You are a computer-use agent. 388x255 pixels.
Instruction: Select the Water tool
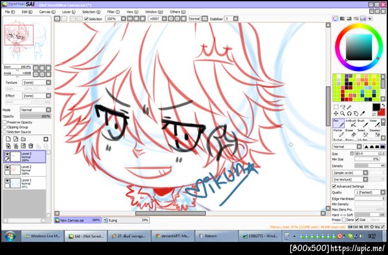374,123
